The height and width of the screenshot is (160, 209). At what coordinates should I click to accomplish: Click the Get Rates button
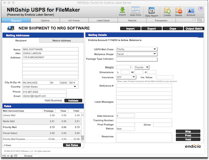click(72, 145)
